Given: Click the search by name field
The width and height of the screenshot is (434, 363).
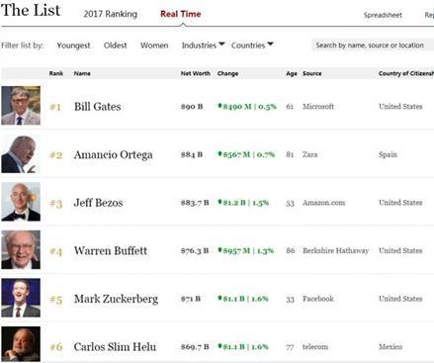Looking at the screenshot, I should (373, 45).
